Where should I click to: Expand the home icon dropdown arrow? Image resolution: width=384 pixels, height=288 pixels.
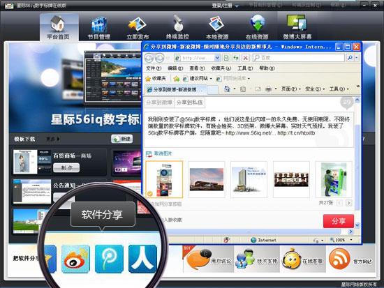coord(235,89)
